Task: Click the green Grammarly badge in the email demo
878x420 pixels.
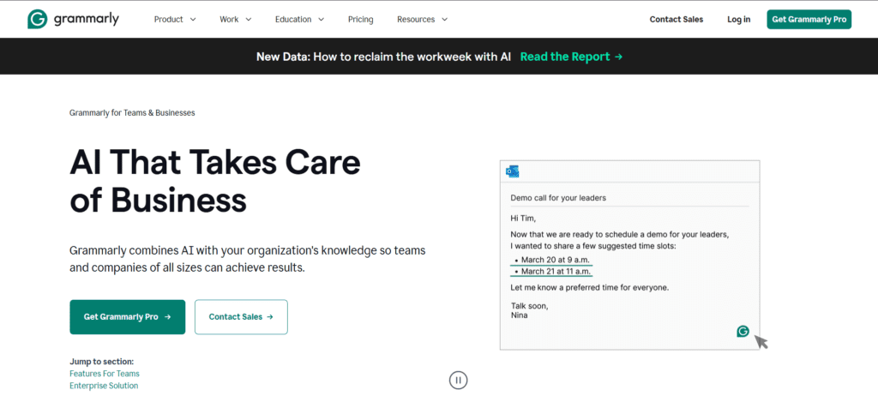Action: coord(743,332)
